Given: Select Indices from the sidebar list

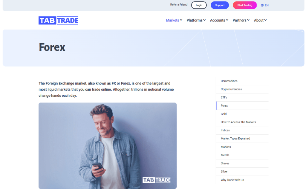Looking at the screenshot, I should (242, 130).
